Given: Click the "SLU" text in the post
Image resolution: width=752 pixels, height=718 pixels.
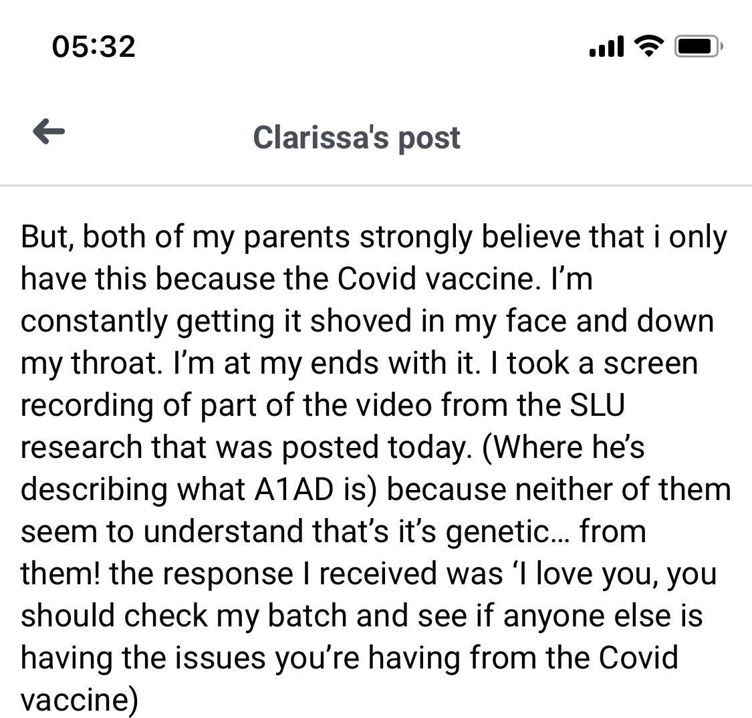Looking at the screenshot, I should (x=597, y=405).
